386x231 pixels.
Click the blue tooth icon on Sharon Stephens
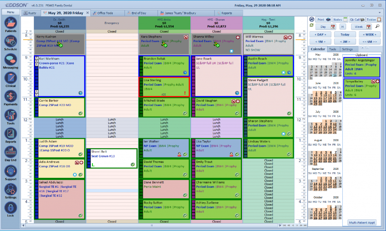[283, 134]
